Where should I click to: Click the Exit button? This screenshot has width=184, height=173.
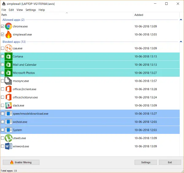[170, 162]
